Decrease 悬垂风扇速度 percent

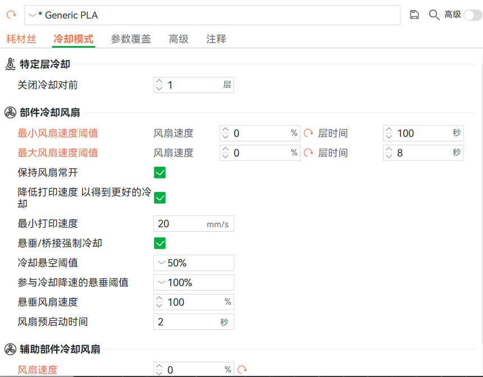point(159,306)
